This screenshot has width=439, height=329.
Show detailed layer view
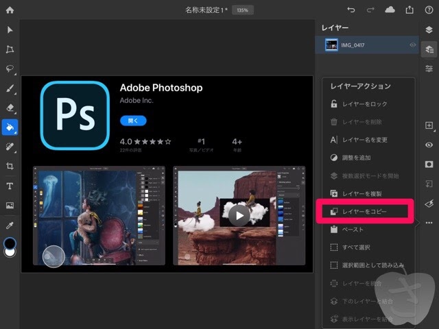(x=429, y=49)
